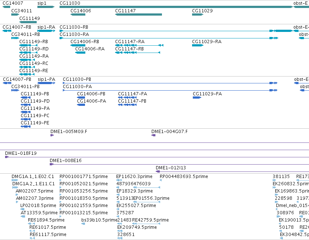
Task: Select protein CG11149-PE
Action: [35, 123]
